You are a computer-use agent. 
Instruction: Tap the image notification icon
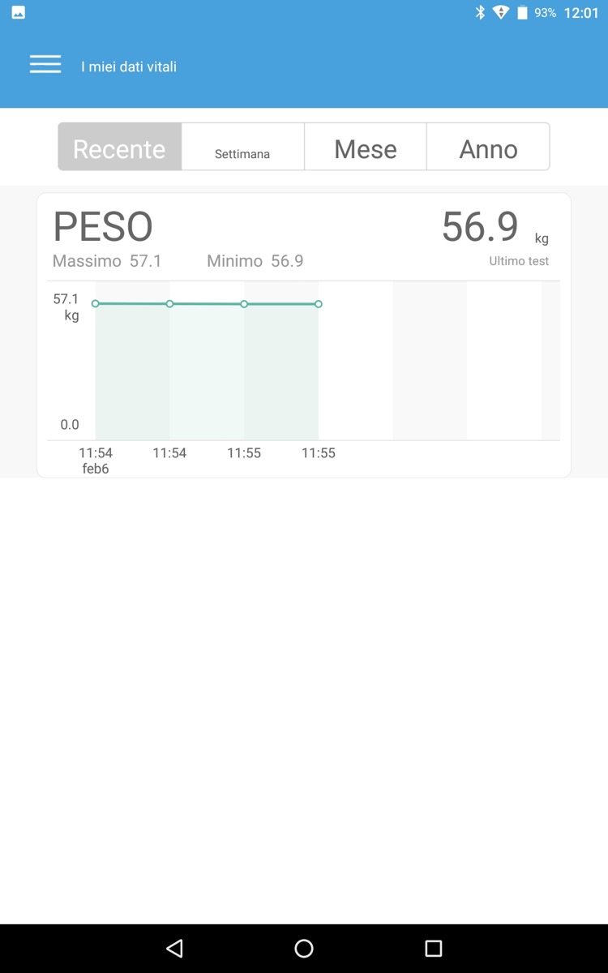coord(18,12)
